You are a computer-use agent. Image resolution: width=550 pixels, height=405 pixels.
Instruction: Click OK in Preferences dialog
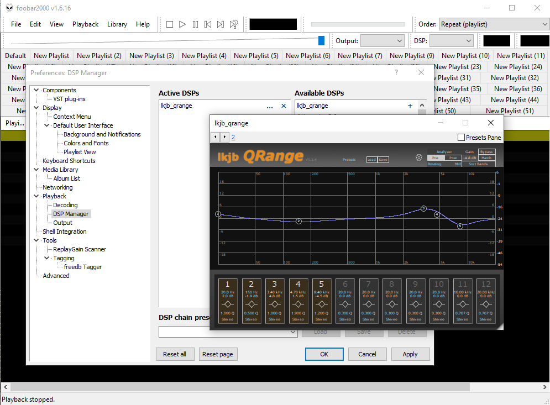coord(324,354)
